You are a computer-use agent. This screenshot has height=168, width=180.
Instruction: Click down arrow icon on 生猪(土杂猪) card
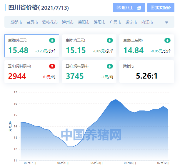pos(167,40)
